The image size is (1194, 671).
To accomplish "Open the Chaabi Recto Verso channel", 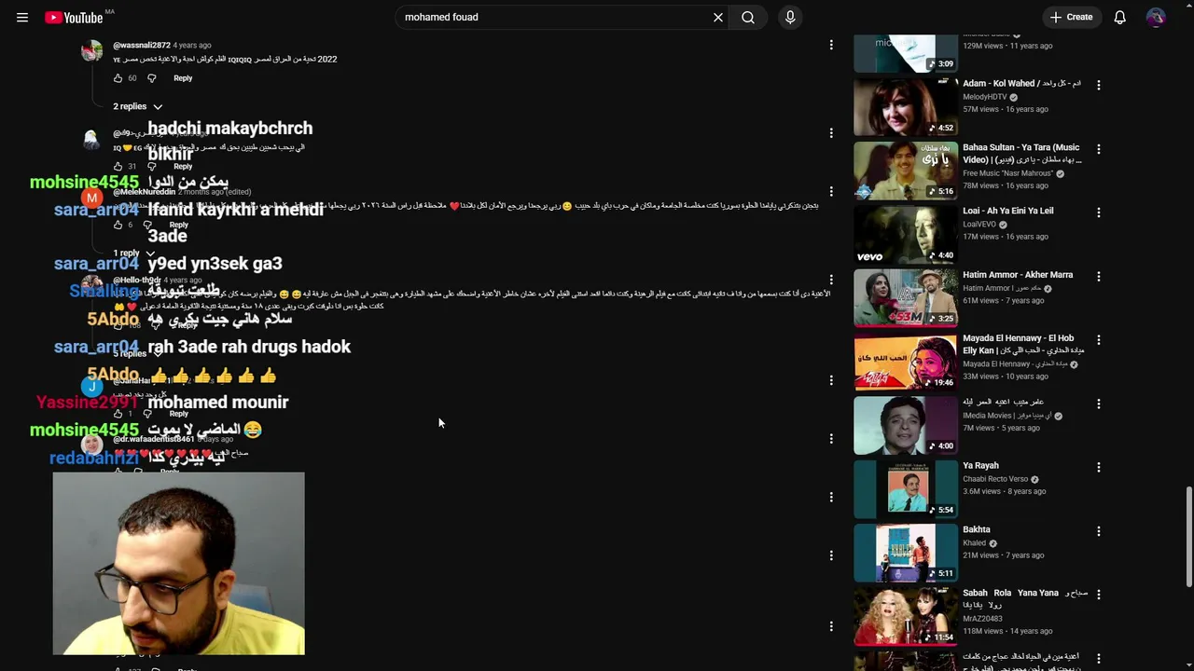I will pyautogui.click(x=995, y=479).
